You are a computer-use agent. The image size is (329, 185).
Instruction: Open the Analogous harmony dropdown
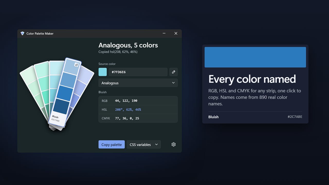tap(138, 83)
